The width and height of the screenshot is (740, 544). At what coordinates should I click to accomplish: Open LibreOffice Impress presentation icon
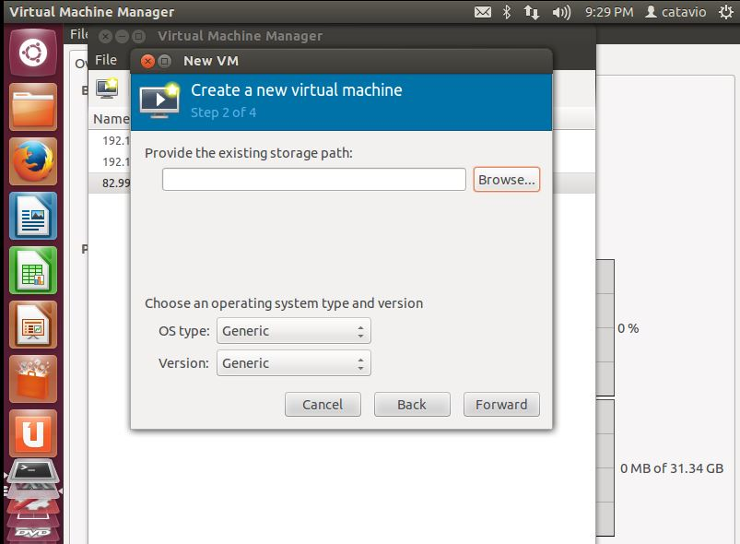33,325
